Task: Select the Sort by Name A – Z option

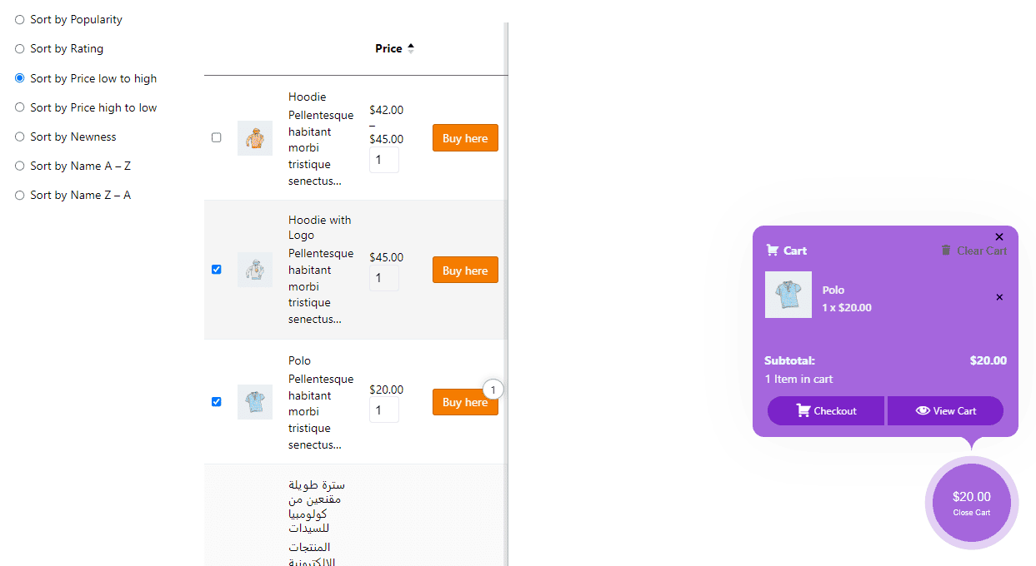Action: coord(19,166)
